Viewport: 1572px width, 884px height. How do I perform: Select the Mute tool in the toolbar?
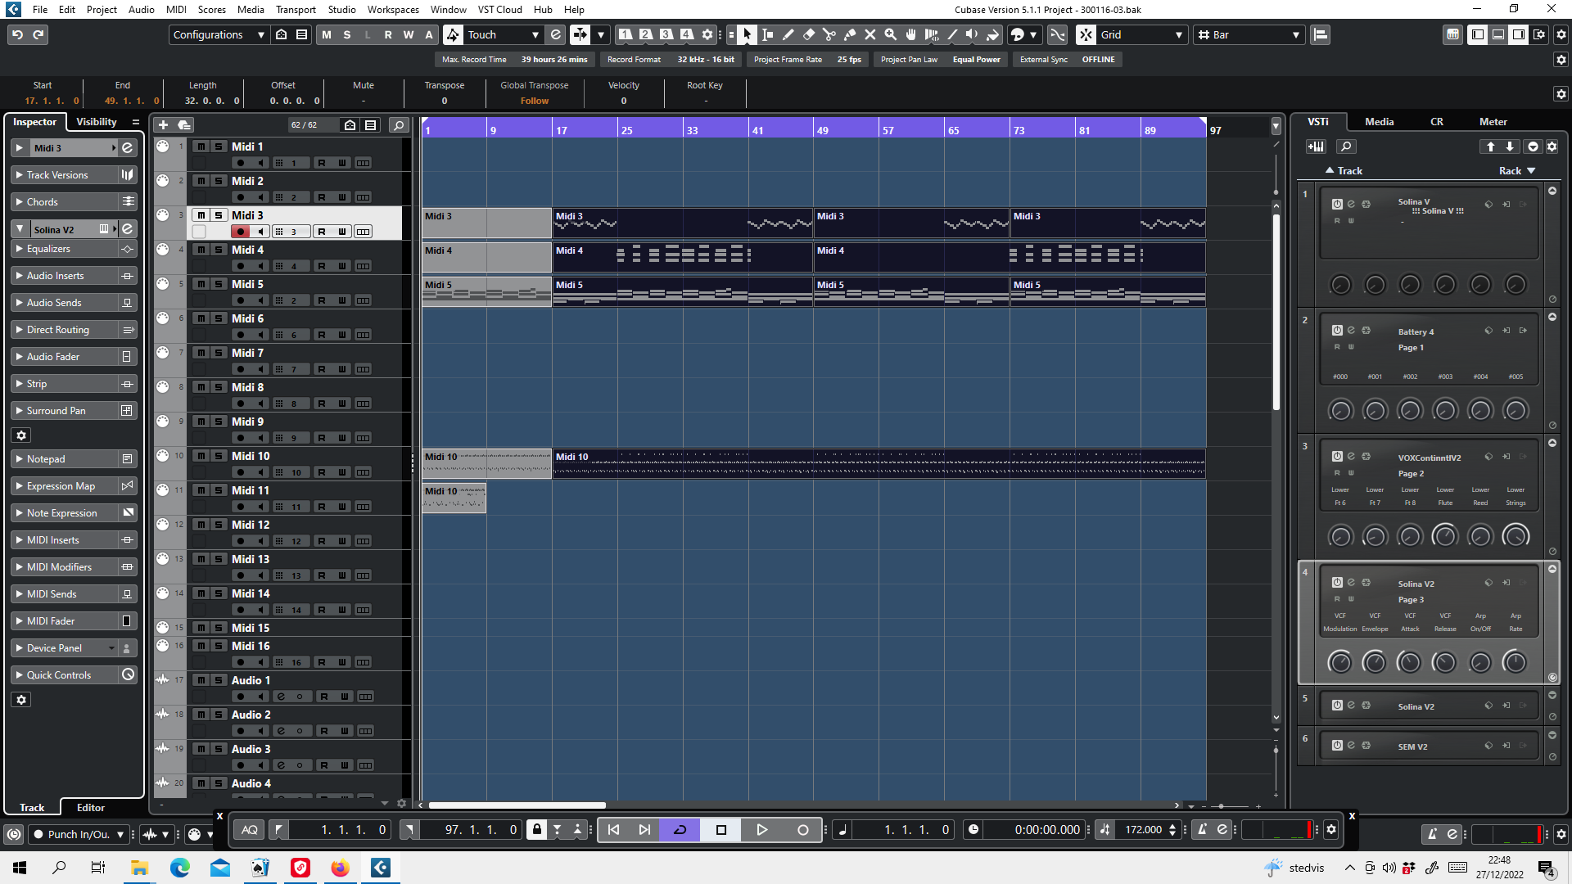[870, 34]
